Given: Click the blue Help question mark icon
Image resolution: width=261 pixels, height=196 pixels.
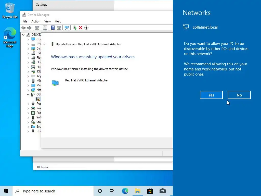Looking at the screenshot, I should click(53, 28).
